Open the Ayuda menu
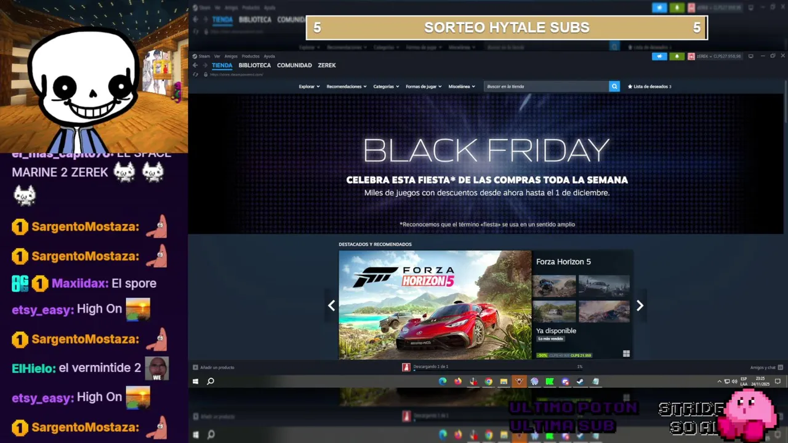Screen dimensions: 788x443 269,56
